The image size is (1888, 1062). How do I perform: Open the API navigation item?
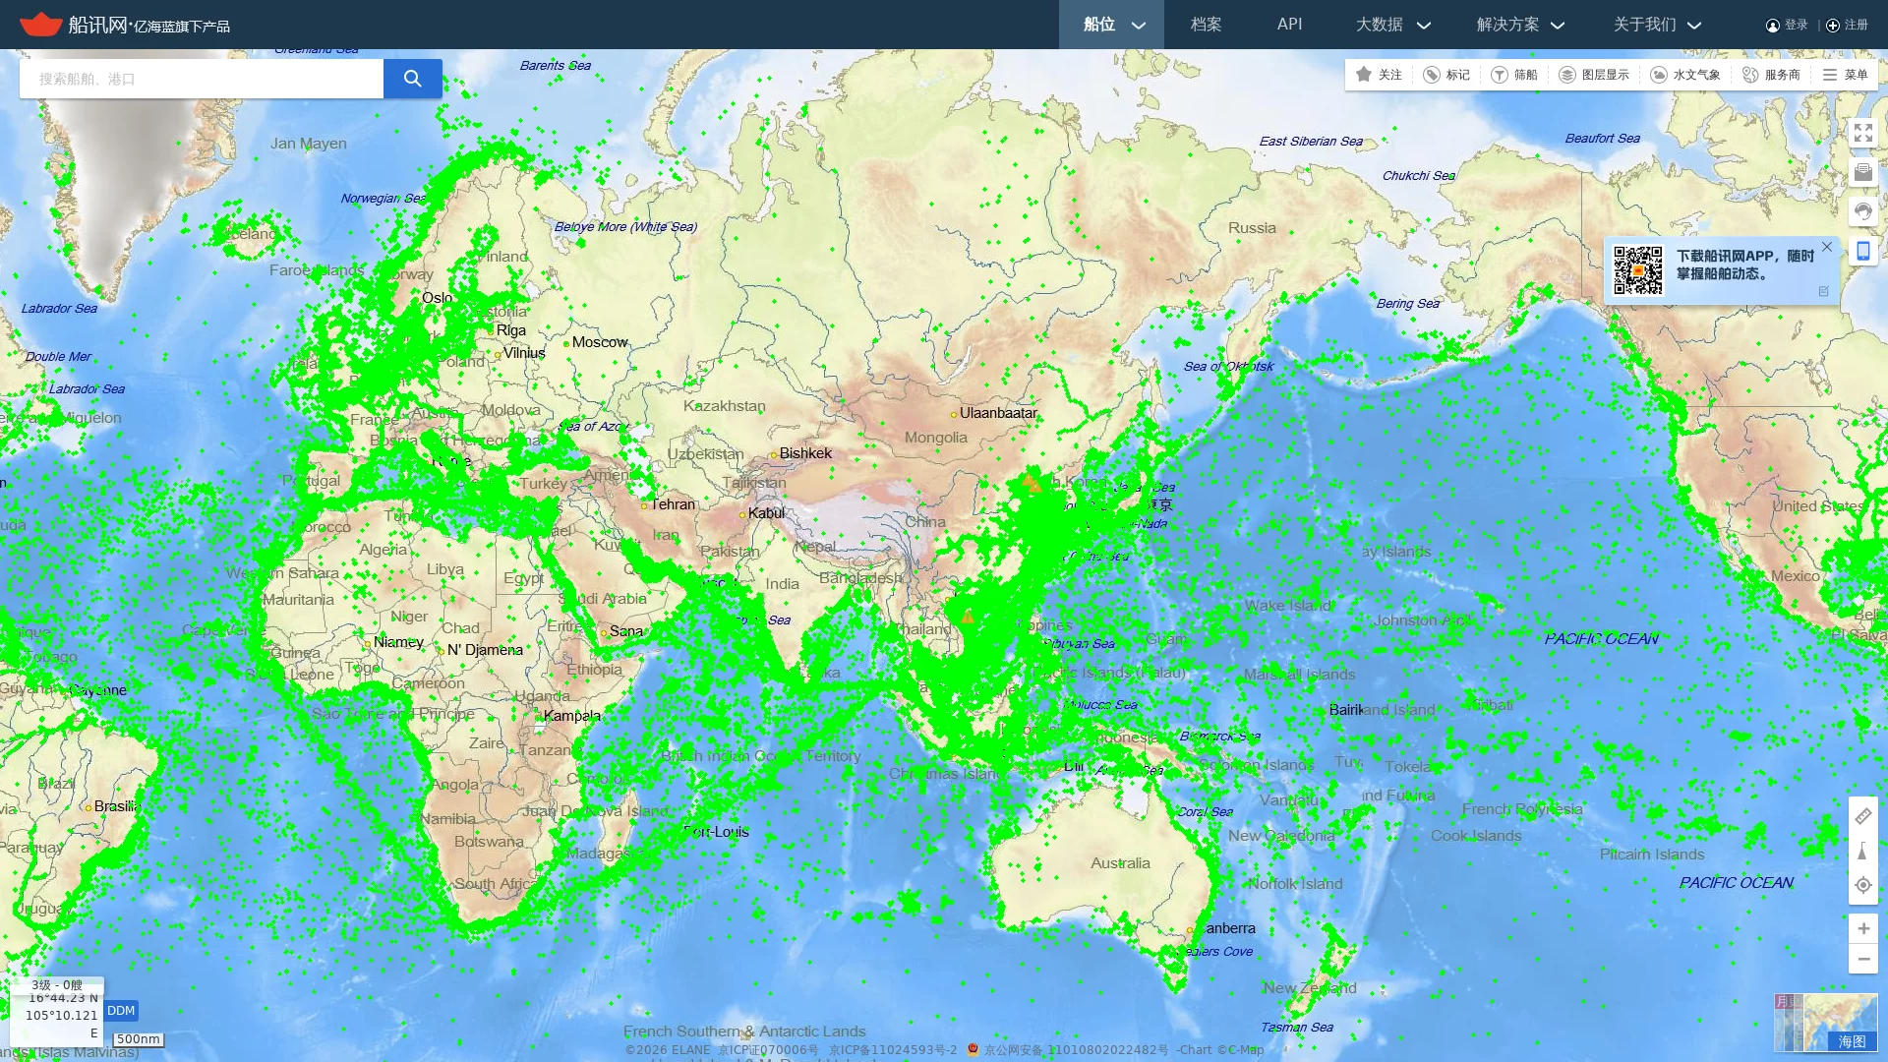pyautogui.click(x=1289, y=25)
